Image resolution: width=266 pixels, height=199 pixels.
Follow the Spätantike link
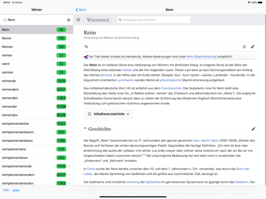point(153,182)
